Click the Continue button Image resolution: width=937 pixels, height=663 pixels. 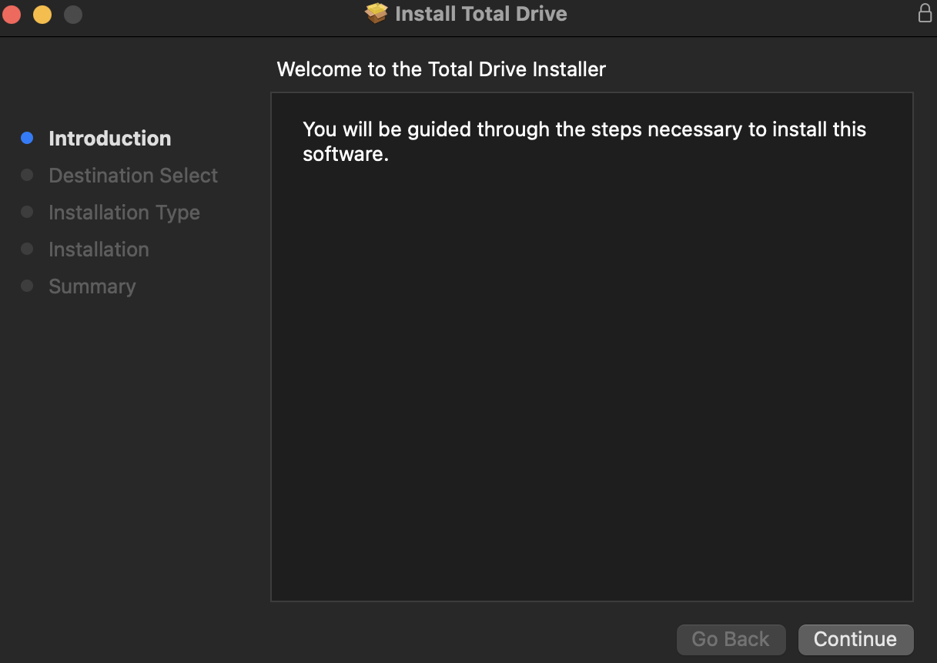coord(855,639)
